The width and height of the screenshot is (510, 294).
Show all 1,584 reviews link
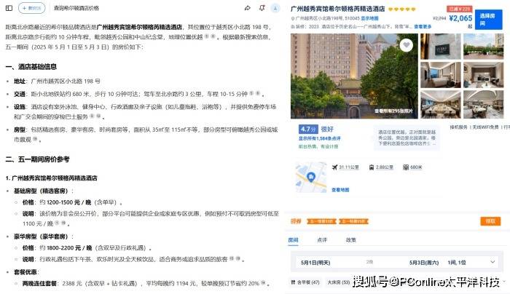[319, 138]
